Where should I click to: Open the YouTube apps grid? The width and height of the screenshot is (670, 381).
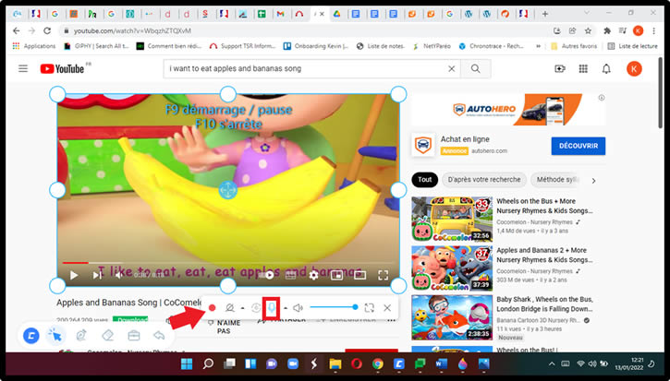pos(583,68)
